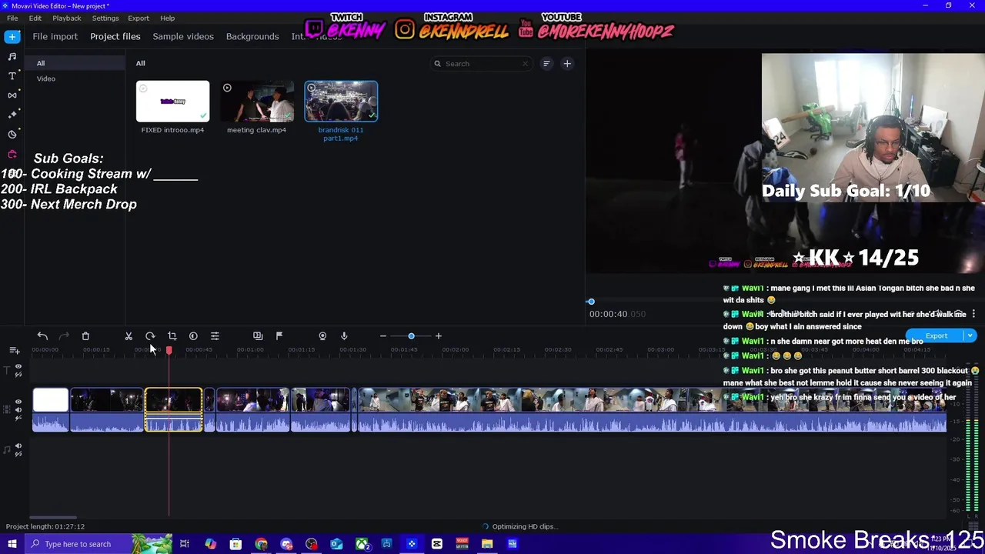Open the Xbox app in the taskbar
Image resolution: width=985 pixels, height=554 pixels.
(x=362, y=544)
